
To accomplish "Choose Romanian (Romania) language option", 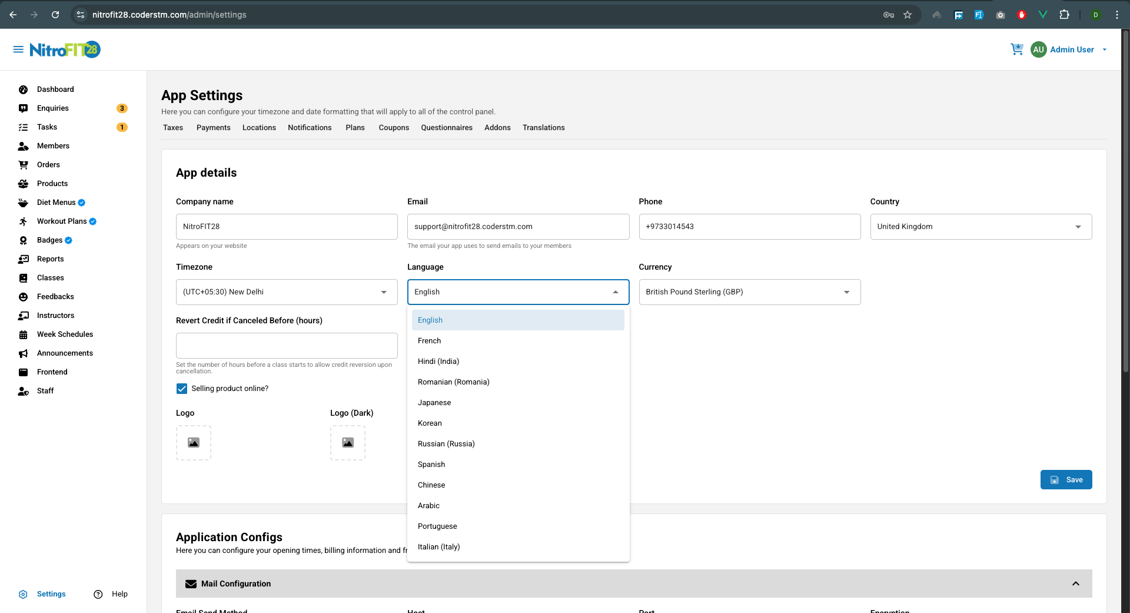I will (518, 382).
